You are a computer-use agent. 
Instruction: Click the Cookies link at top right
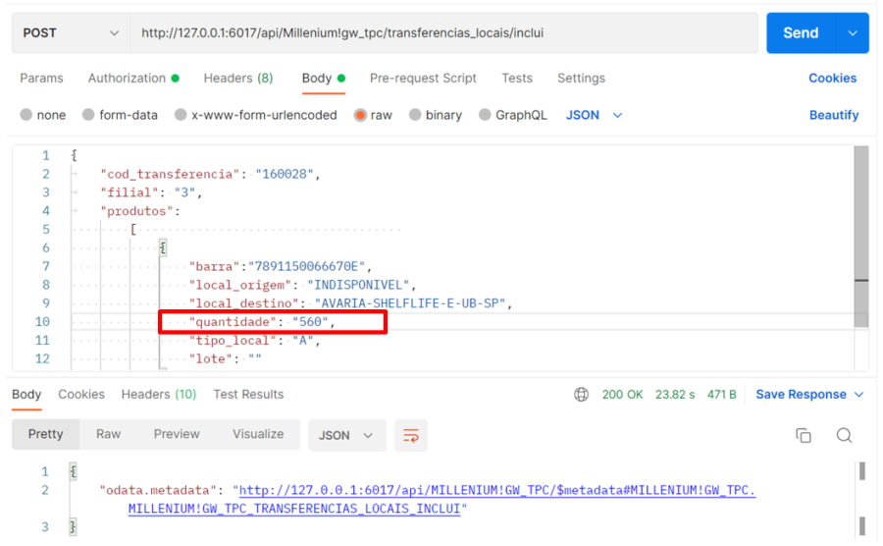pos(832,78)
